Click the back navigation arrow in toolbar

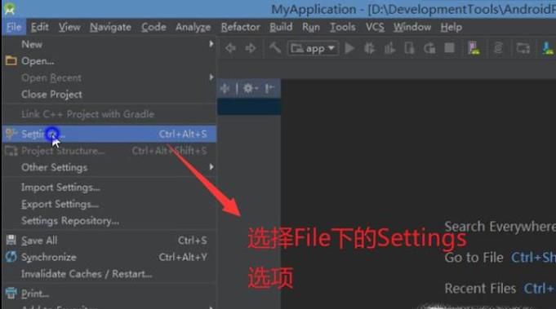[230, 48]
